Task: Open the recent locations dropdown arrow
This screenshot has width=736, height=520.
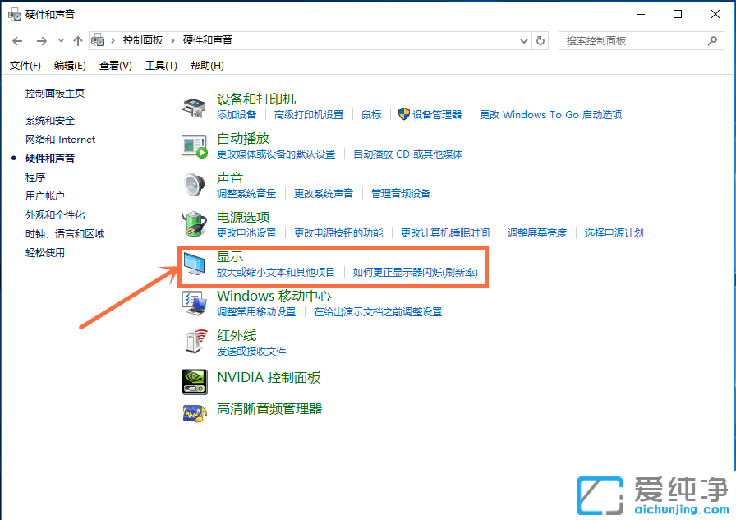Action: (60, 40)
